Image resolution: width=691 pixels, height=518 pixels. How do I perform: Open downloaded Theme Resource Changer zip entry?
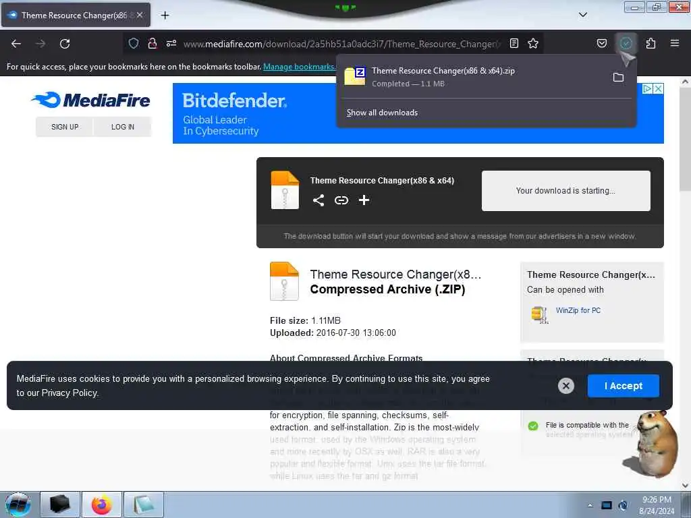[474, 77]
